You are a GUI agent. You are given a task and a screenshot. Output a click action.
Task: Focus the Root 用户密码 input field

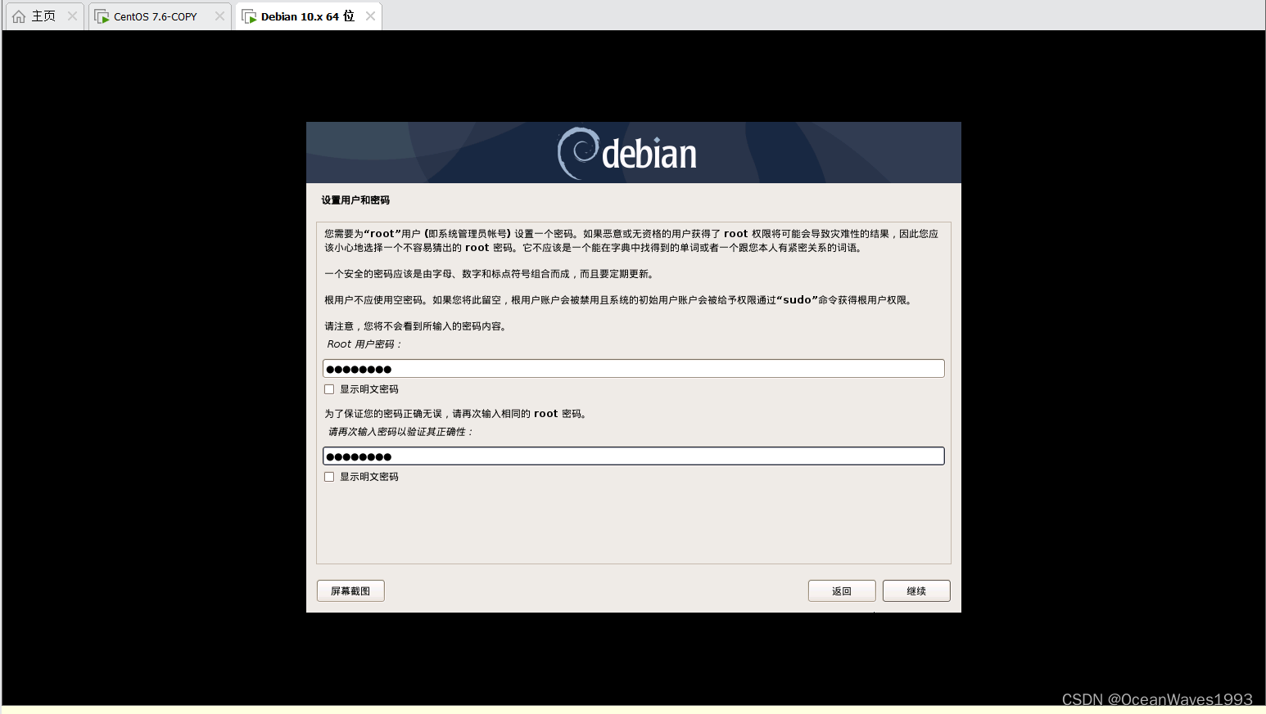(633, 369)
